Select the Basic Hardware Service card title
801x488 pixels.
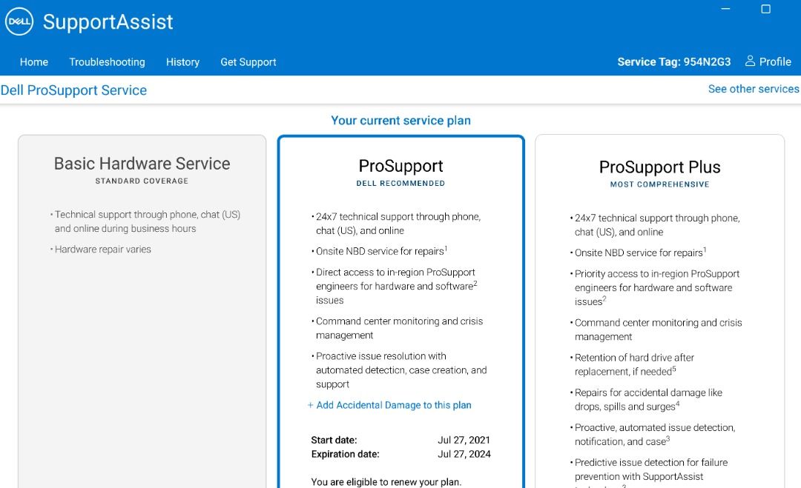click(142, 164)
